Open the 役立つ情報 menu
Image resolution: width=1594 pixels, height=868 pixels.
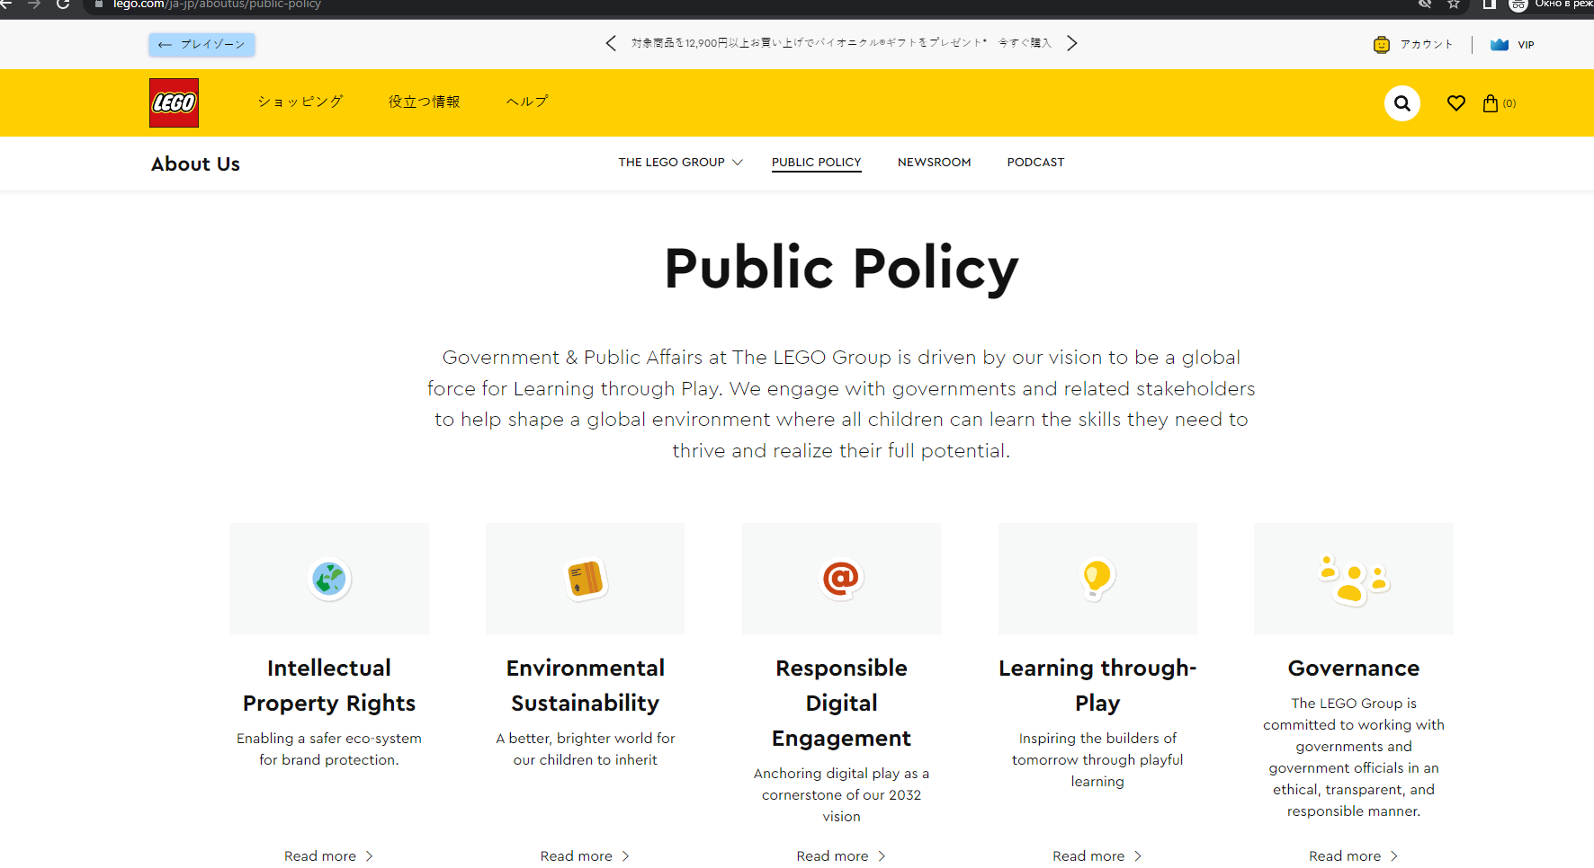coord(425,102)
